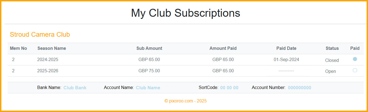The height and width of the screenshot is (112, 368).
Task: Select the filled Paid radio for 2024-2025
Action: (x=355, y=59)
